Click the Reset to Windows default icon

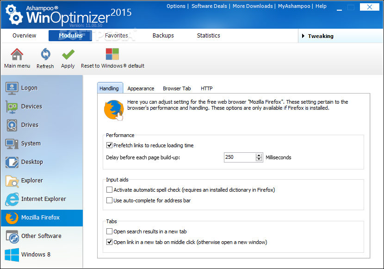click(112, 54)
